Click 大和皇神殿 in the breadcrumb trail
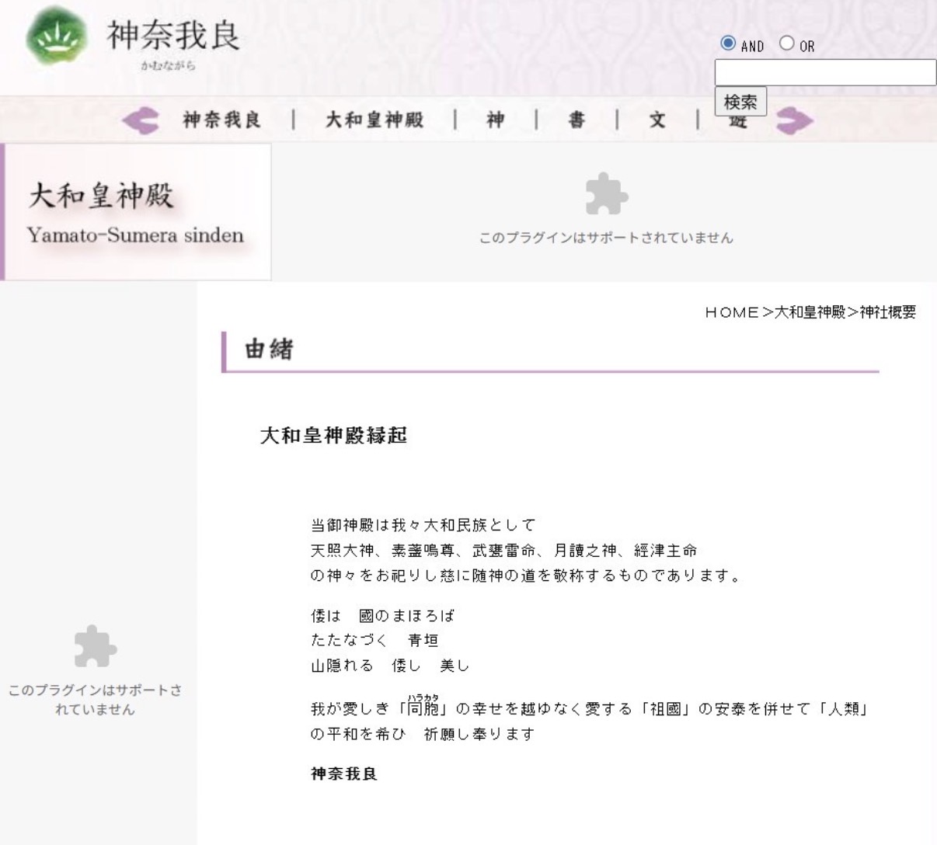The image size is (937, 845). click(810, 312)
